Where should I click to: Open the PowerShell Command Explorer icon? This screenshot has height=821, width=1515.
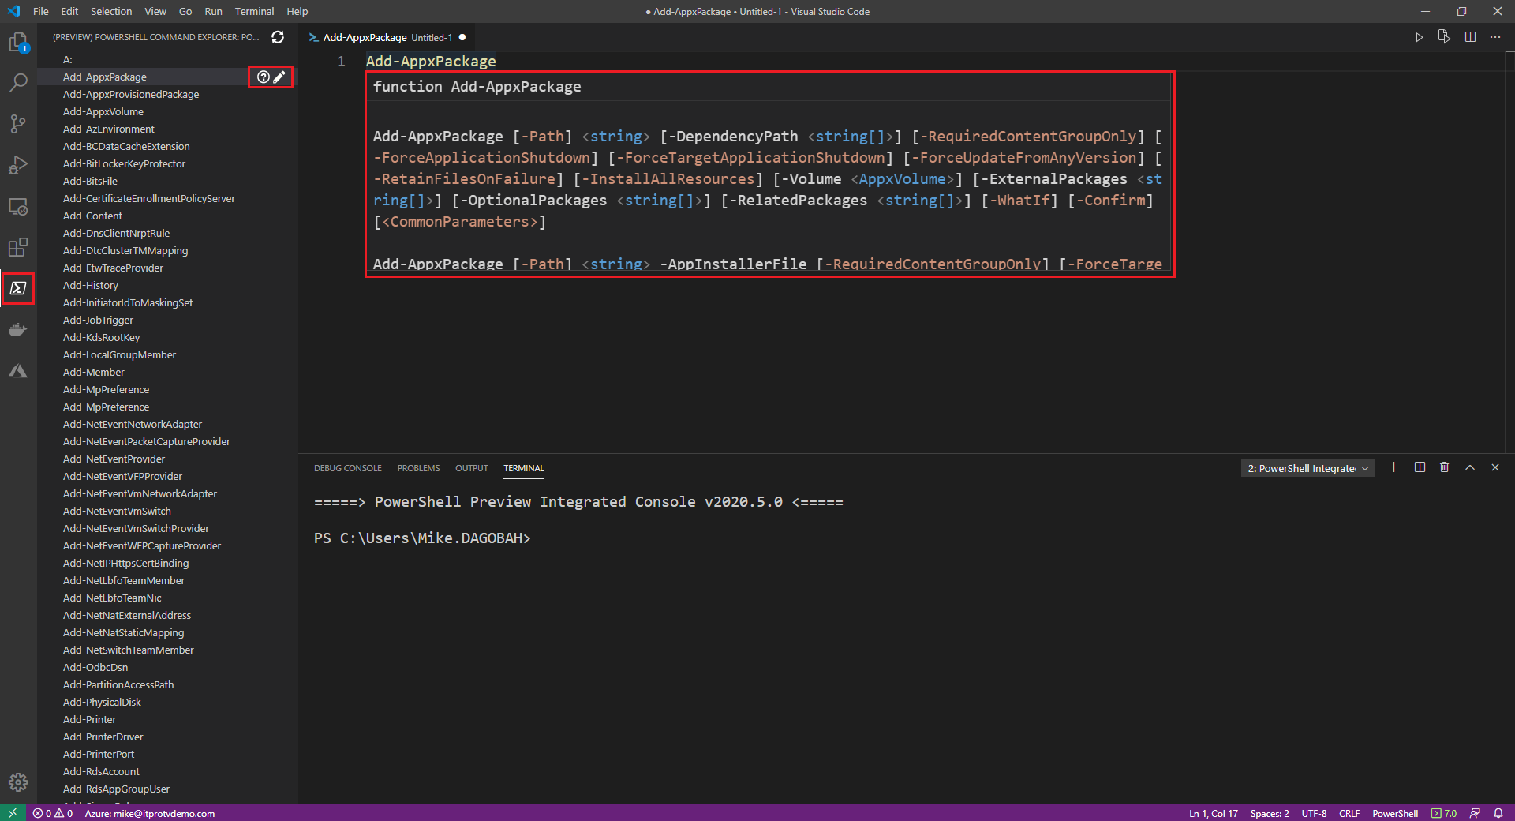click(x=18, y=288)
